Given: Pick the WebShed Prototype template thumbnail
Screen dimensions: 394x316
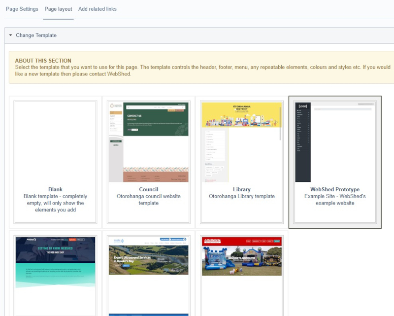Looking at the screenshot, I should point(335,140).
